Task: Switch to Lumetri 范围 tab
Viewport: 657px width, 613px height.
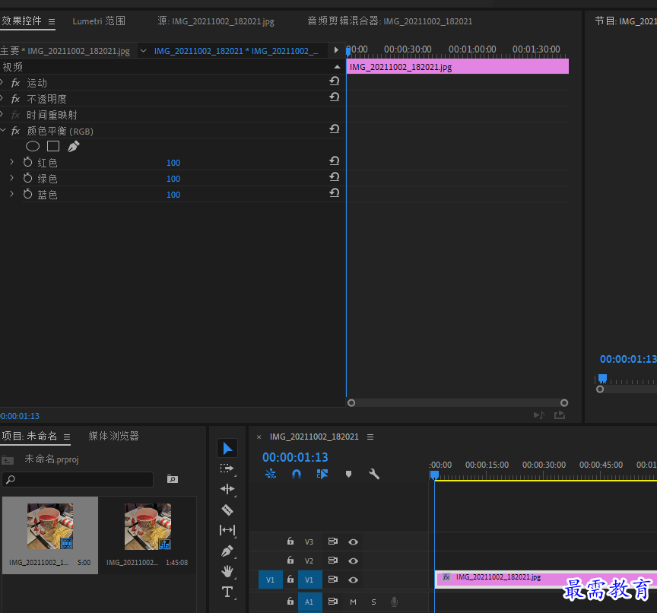Action: pos(99,21)
